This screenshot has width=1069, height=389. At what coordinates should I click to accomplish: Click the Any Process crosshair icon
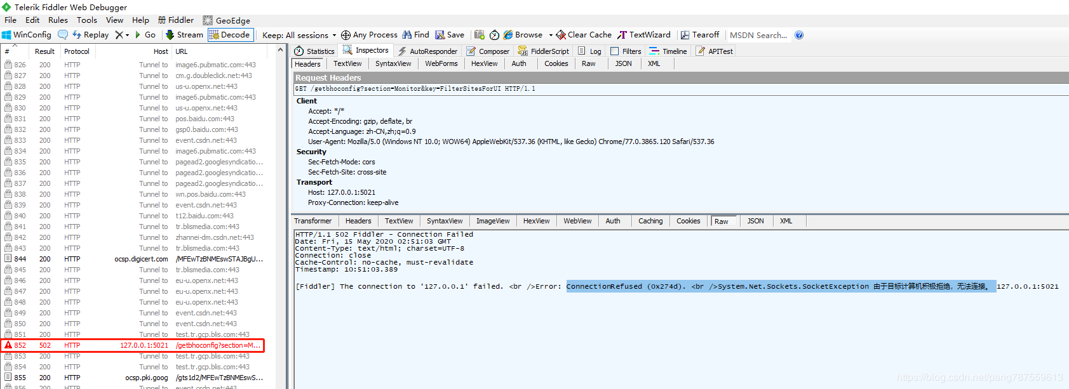(x=346, y=35)
